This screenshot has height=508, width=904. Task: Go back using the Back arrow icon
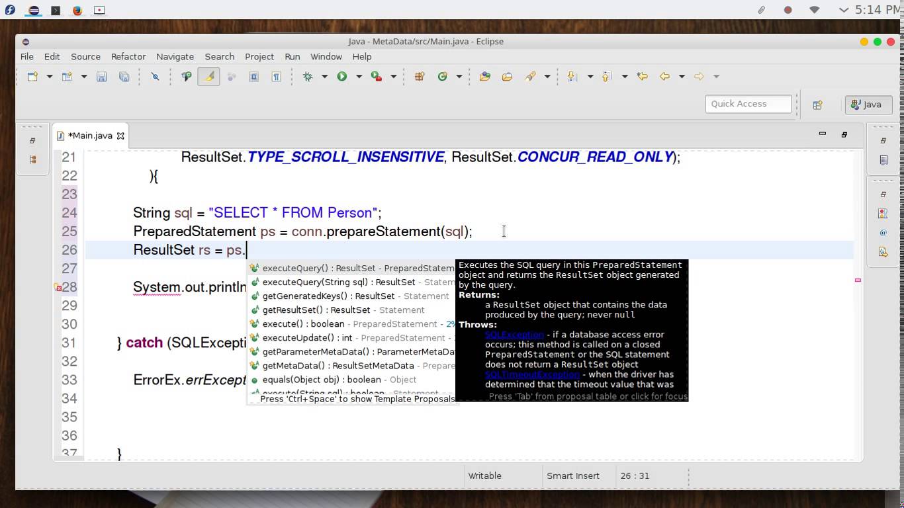click(666, 76)
